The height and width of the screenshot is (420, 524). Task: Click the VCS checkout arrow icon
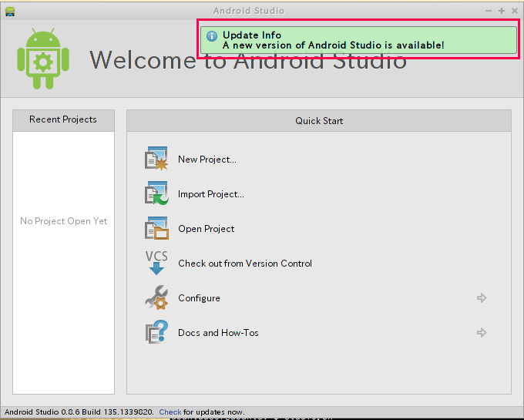click(156, 263)
